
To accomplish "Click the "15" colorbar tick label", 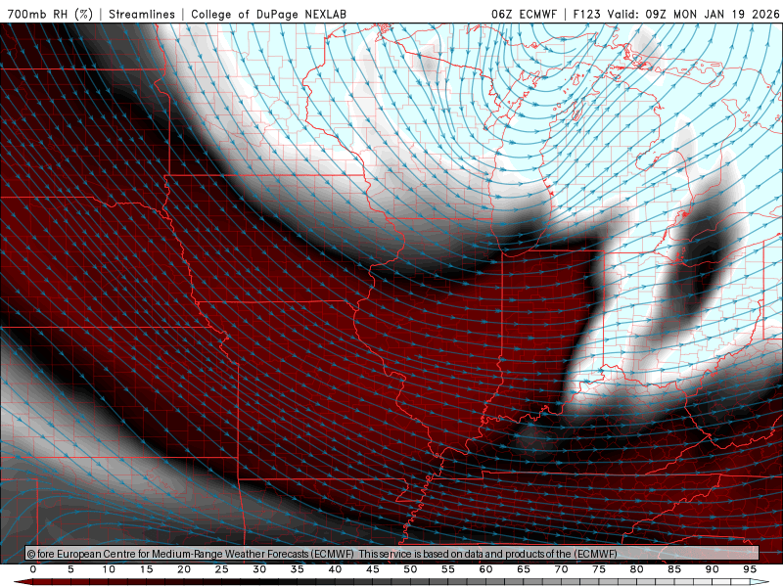I will tap(146, 569).
